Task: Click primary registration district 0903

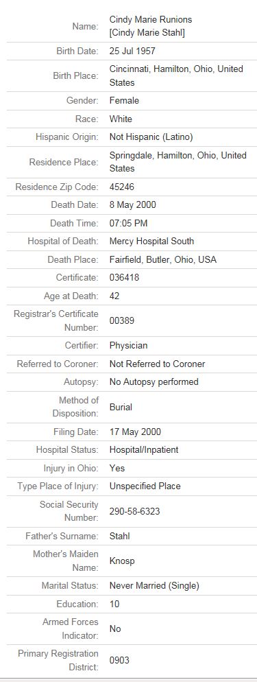Action: (119, 660)
